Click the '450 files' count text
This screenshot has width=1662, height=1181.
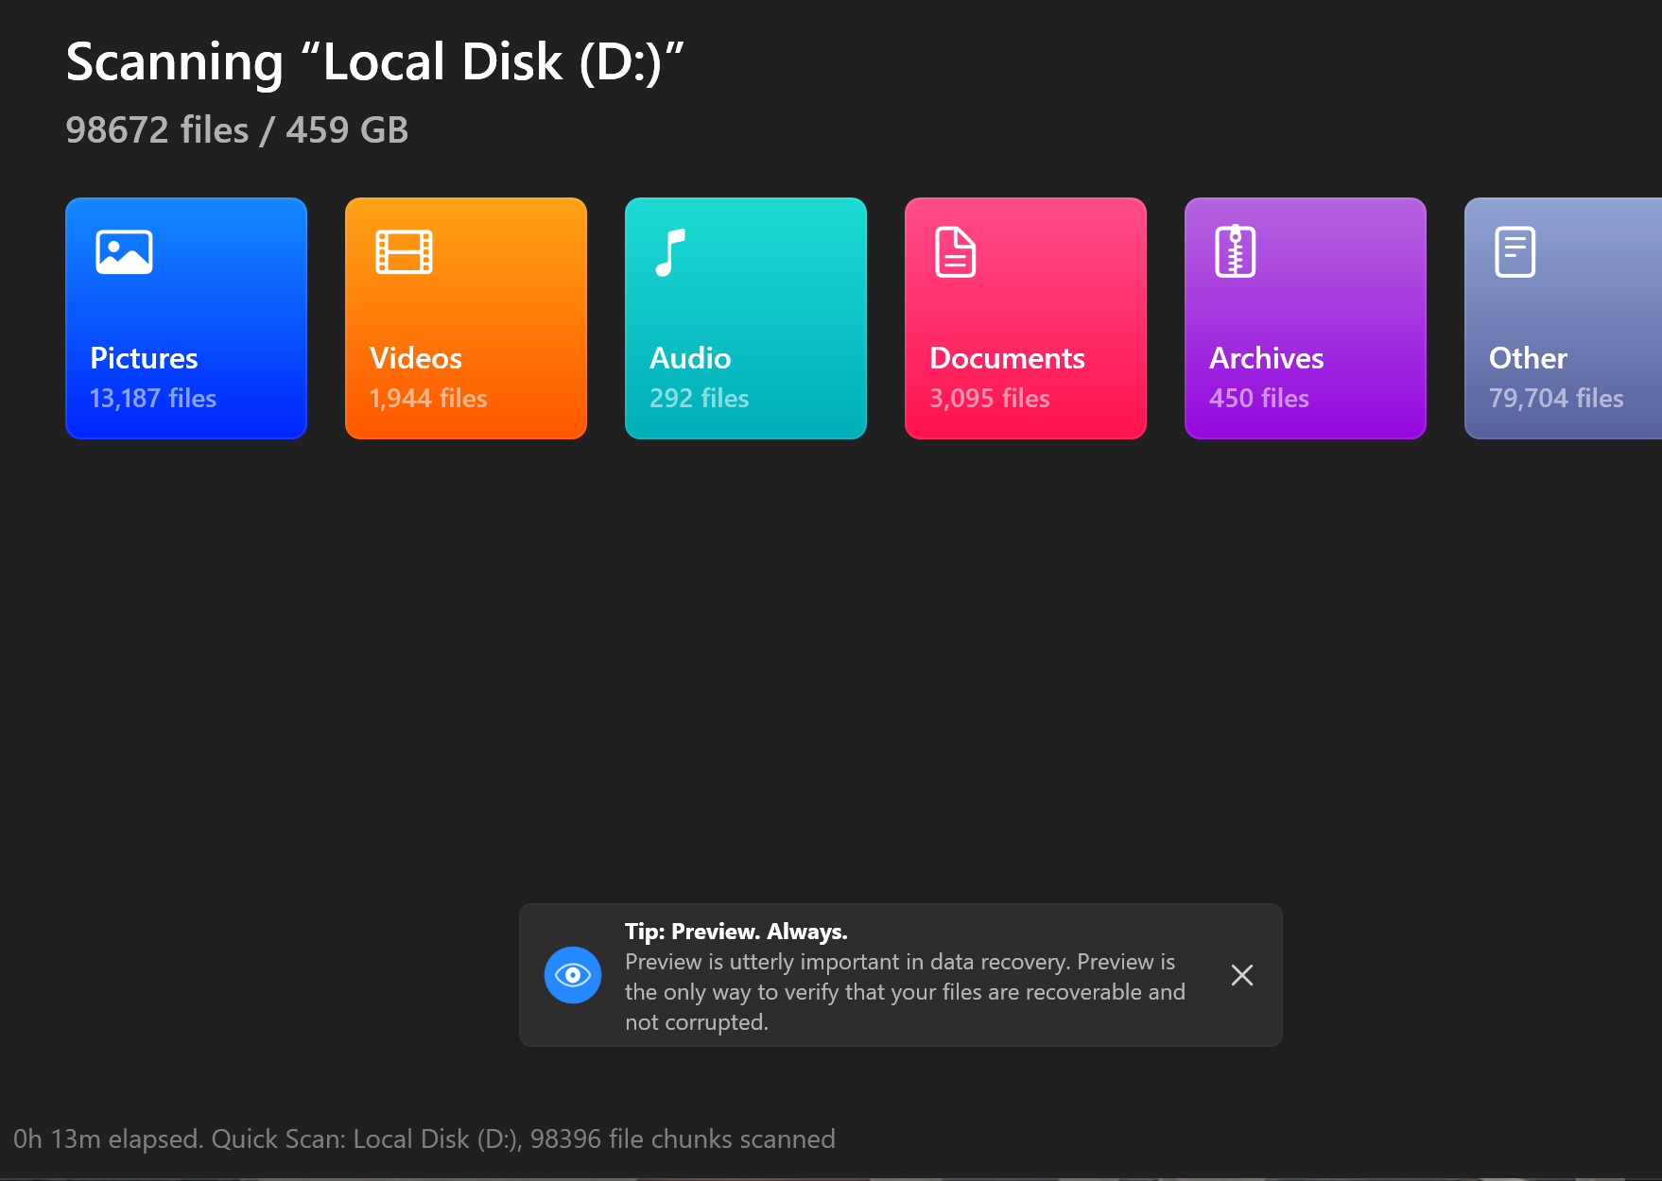point(1259,399)
